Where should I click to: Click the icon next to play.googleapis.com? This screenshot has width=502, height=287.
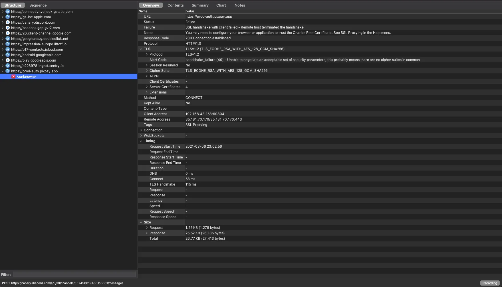(x=8, y=60)
